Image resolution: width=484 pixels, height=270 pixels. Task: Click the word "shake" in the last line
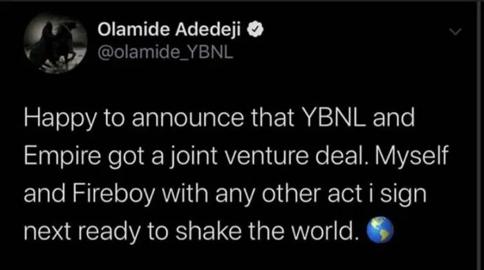point(208,231)
